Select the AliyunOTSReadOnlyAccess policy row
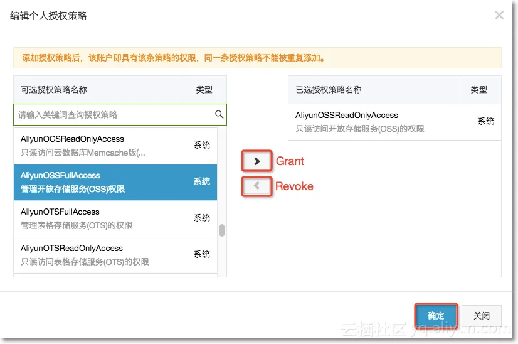This screenshot has height=344, width=518. coord(115,255)
